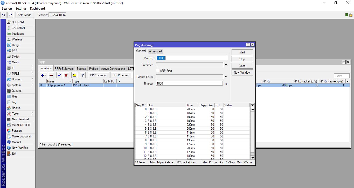The image size is (354, 188).
Task: Launch New WinBox from the sidebar
Action: point(20,148)
